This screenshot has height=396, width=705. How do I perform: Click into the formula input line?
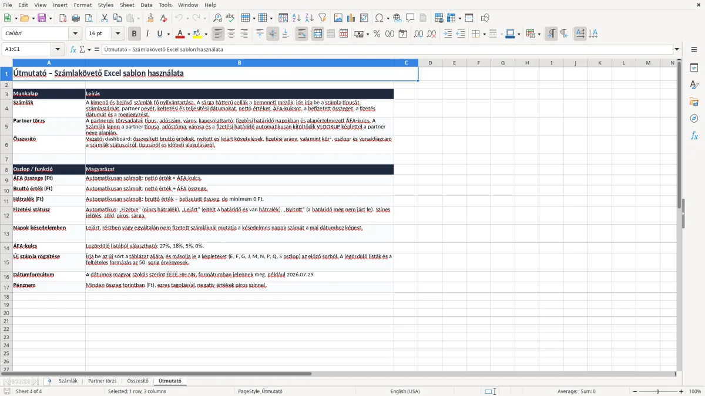tap(387, 49)
